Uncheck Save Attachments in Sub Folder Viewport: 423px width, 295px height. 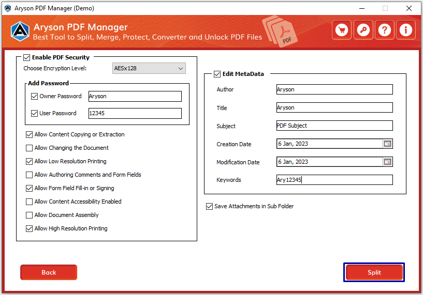pyautogui.click(x=209, y=207)
